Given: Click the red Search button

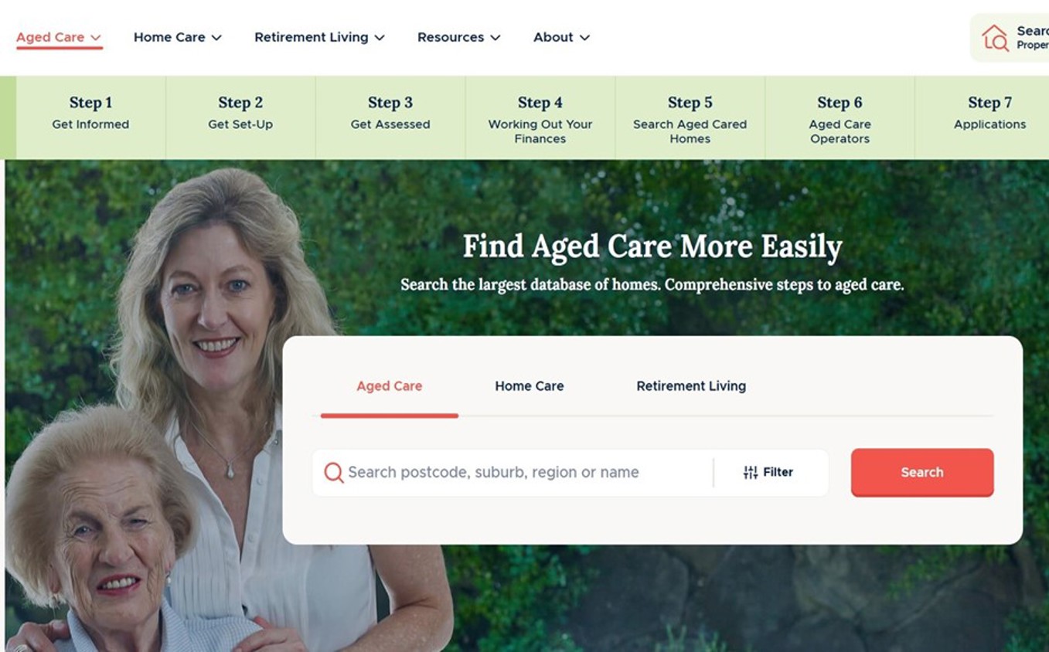Looking at the screenshot, I should (x=922, y=472).
